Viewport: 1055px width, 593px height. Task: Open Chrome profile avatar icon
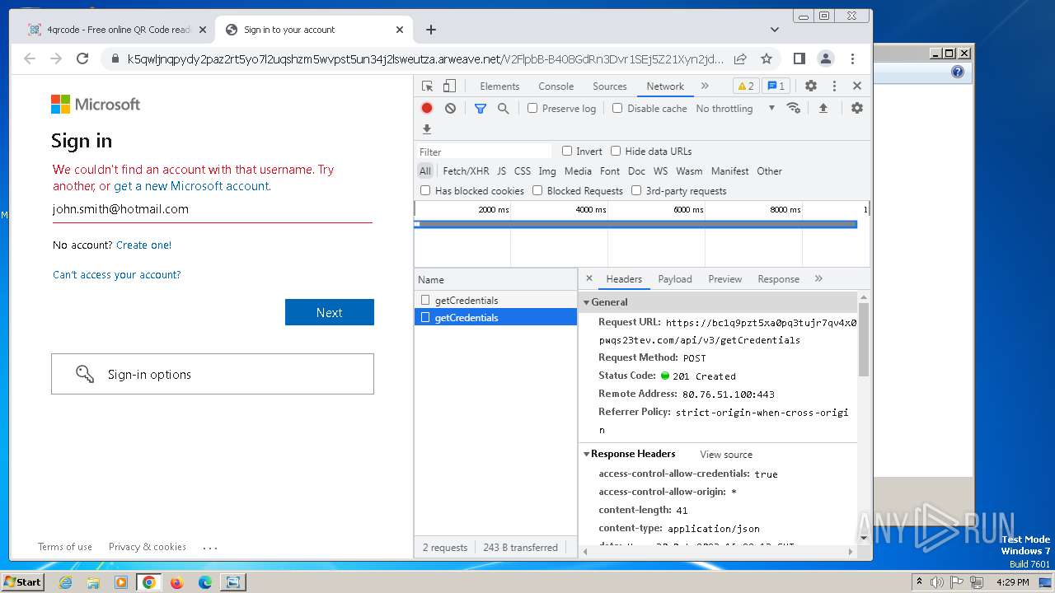coord(825,58)
